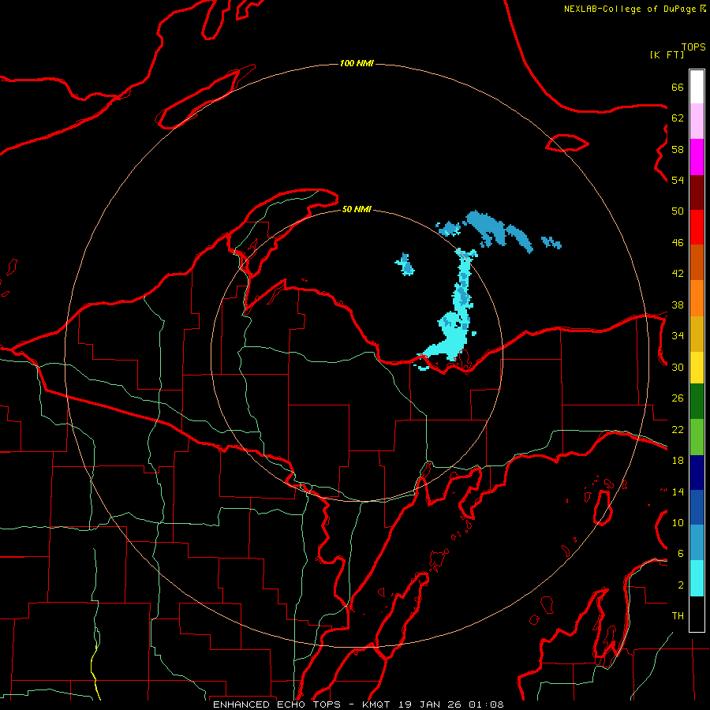Click the legend value 10
Viewport: 710px width, 710px height.
click(x=678, y=523)
